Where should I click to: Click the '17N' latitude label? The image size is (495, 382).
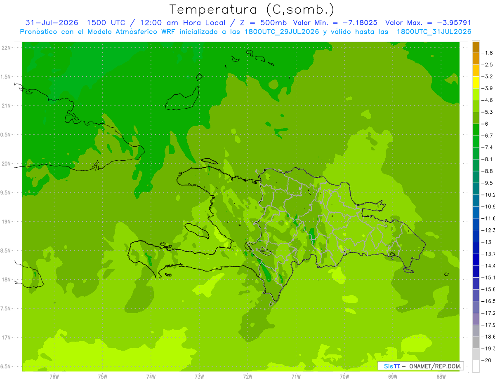tap(7, 337)
